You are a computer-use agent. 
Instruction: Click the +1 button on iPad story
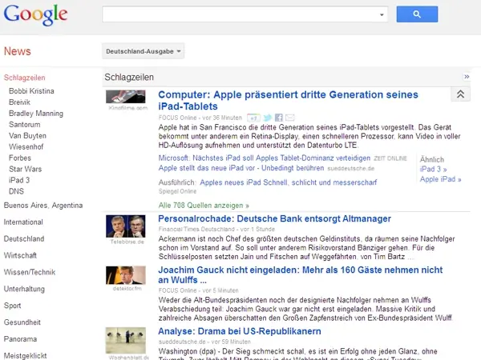pos(253,118)
